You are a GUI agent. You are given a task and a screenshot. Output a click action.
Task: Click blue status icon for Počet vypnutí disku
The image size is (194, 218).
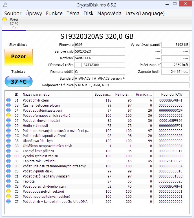click(8, 171)
